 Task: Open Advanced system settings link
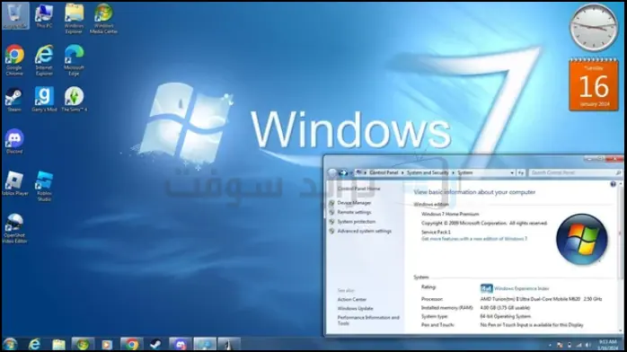click(365, 231)
